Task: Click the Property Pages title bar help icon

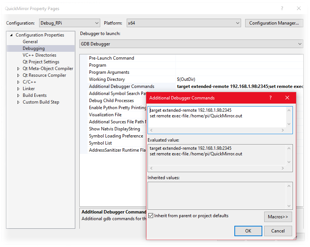Action: click(282, 9)
